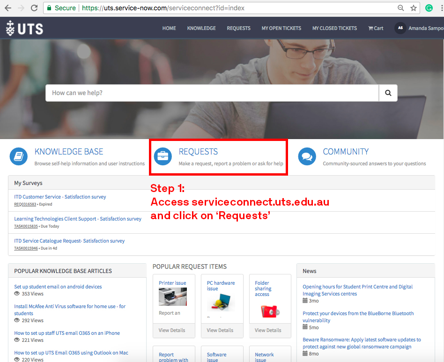Click View Details under Folder sharing access
Screen dimensions: 444x362
click(x=268, y=330)
